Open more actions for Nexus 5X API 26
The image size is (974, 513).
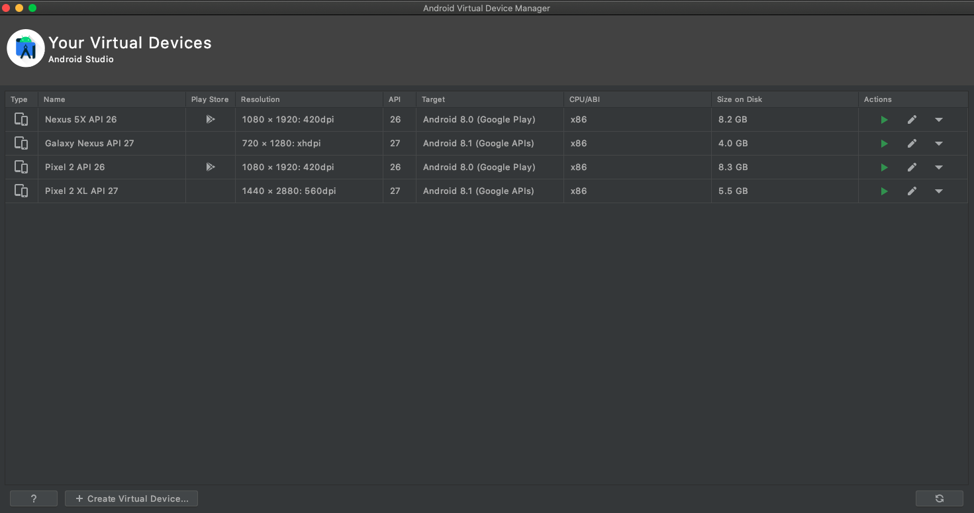tap(939, 120)
